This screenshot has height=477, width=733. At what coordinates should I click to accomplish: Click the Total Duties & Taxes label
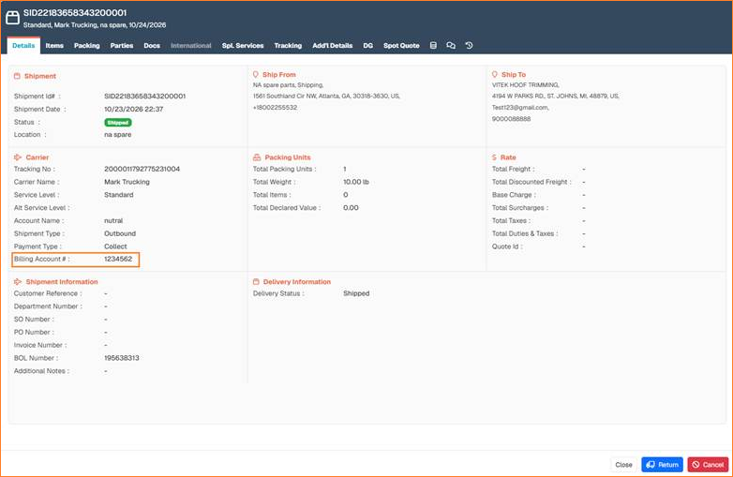pos(525,233)
